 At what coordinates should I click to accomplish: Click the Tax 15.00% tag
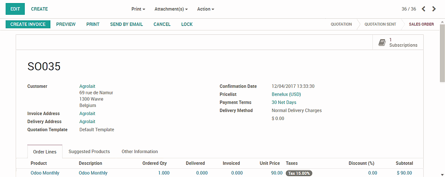tap(299, 173)
